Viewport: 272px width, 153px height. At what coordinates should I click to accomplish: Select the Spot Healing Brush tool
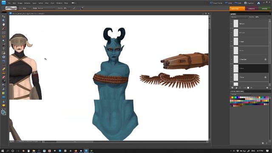3,69
